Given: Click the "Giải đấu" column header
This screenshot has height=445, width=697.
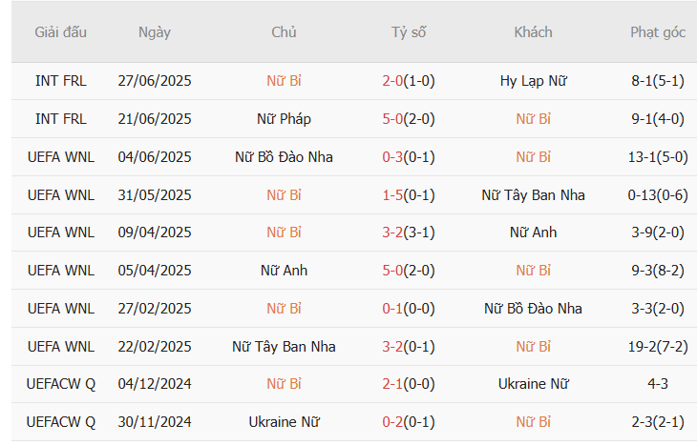Looking at the screenshot, I should pos(60,32).
